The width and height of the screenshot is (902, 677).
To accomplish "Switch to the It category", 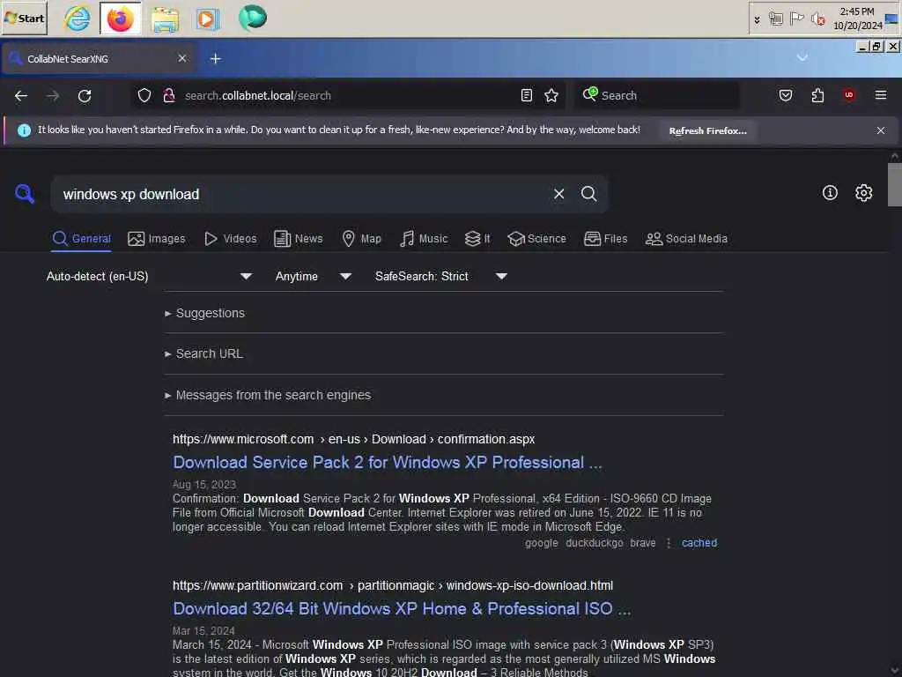I will 477,238.
